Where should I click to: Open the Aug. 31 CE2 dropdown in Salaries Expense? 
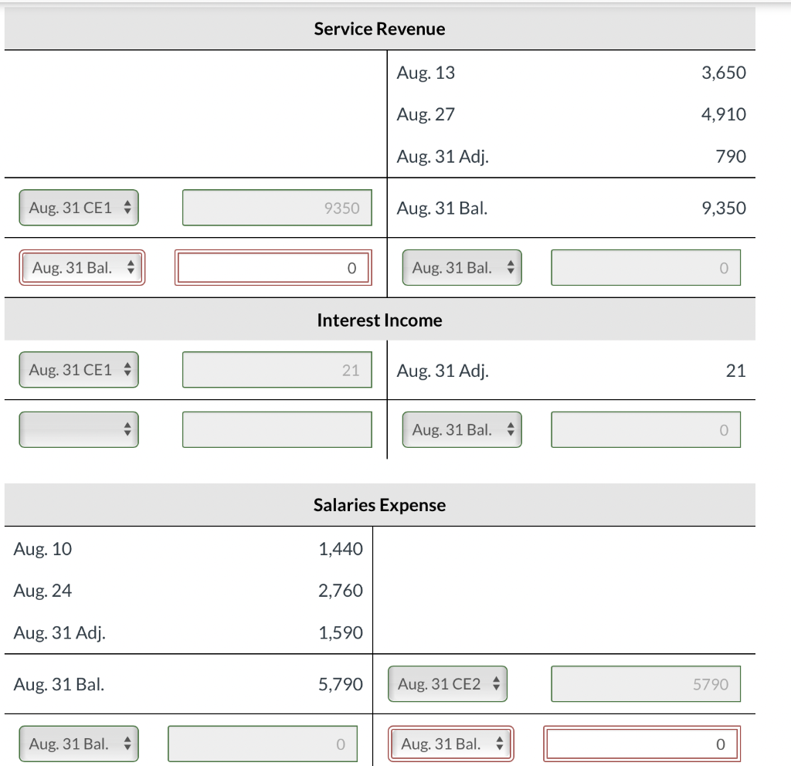[x=447, y=683]
